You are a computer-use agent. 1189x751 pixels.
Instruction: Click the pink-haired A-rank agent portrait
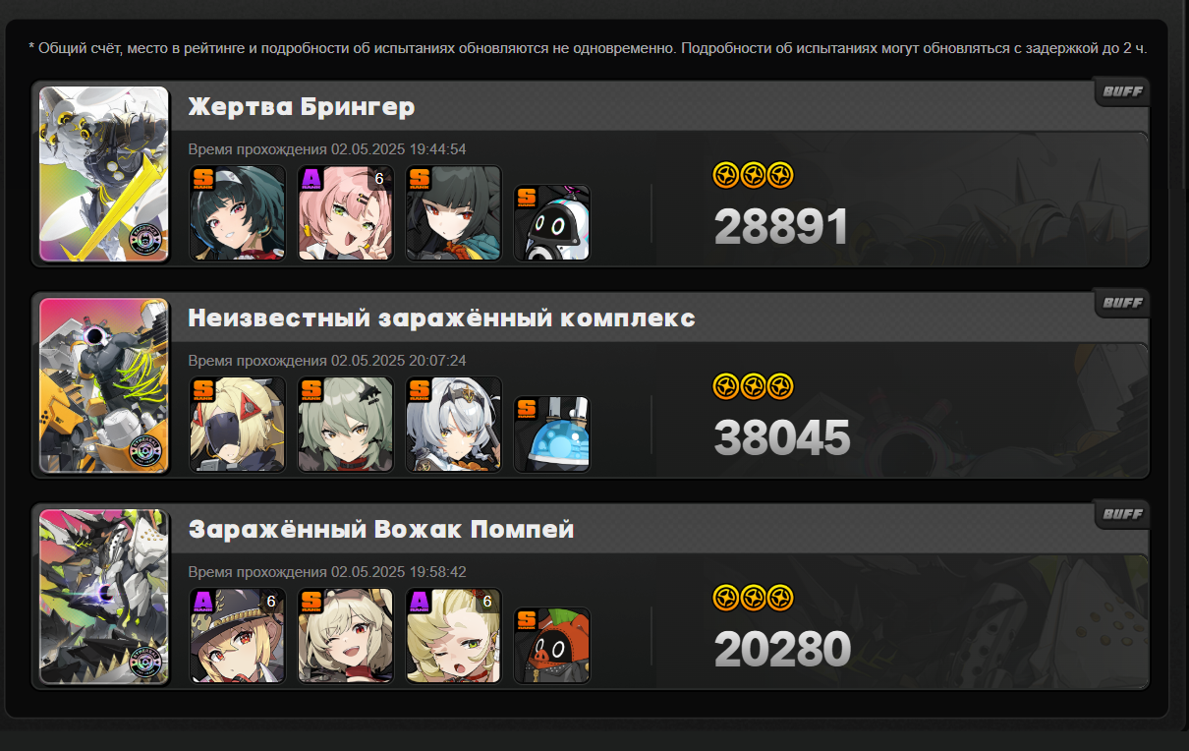pos(346,212)
